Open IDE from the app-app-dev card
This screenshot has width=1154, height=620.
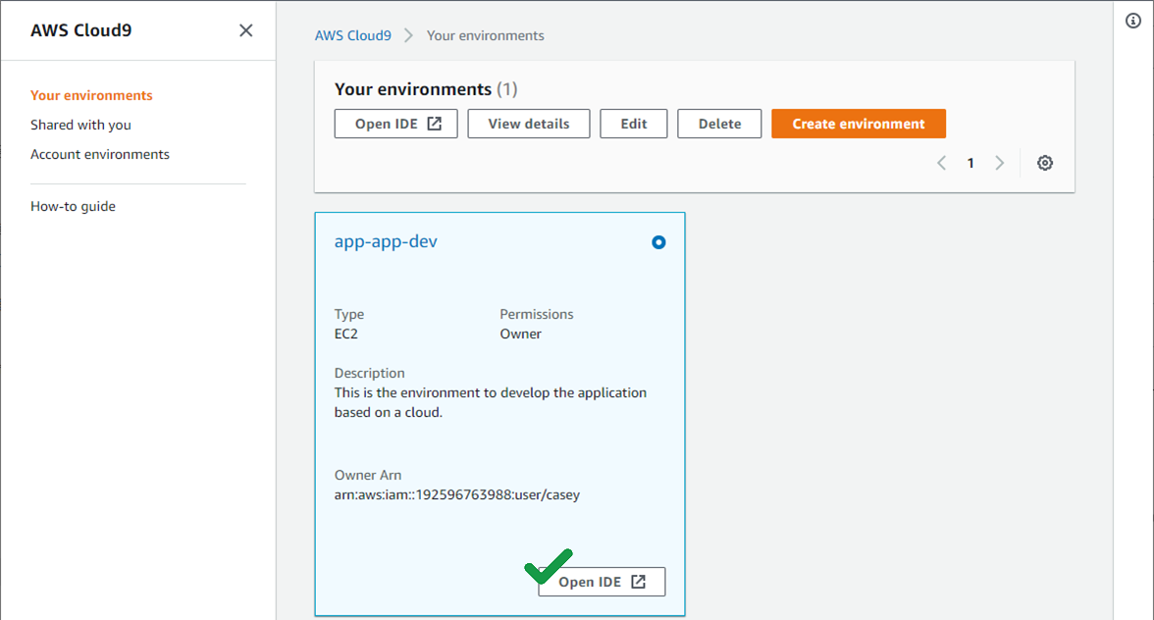coord(603,582)
